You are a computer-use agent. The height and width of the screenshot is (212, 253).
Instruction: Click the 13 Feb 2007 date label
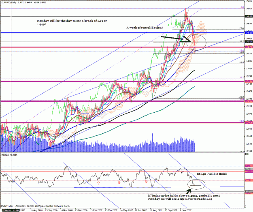tap(96, 210)
